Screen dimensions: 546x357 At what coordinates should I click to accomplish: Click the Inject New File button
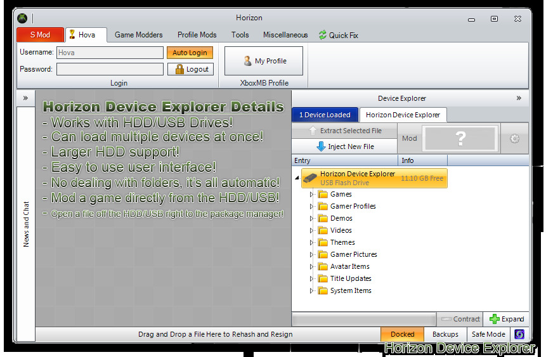(346, 146)
